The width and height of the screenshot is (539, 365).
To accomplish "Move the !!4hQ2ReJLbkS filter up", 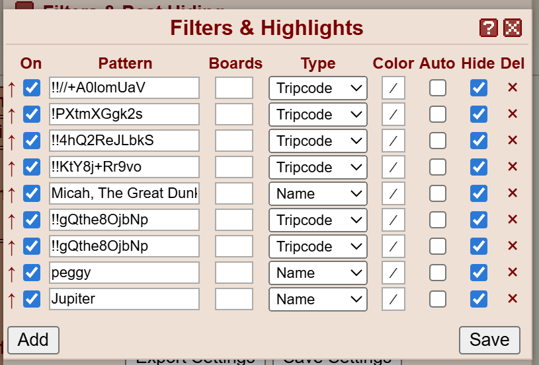I will point(12,141).
